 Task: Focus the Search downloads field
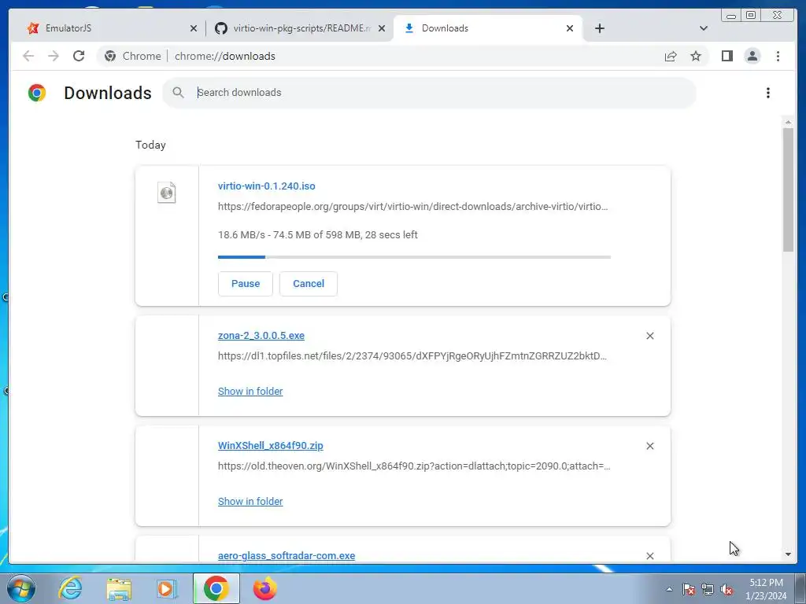click(x=429, y=93)
